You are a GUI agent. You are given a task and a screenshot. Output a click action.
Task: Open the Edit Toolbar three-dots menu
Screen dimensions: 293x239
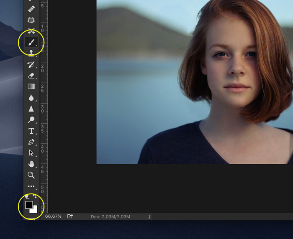pyautogui.click(x=31, y=186)
